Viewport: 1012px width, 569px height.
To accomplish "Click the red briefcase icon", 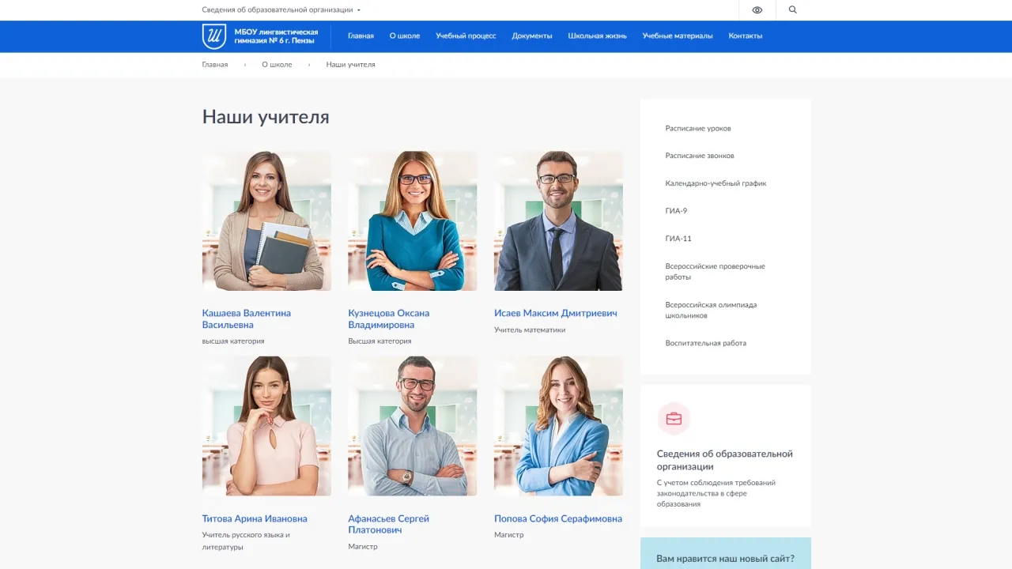I will point(674,419).
